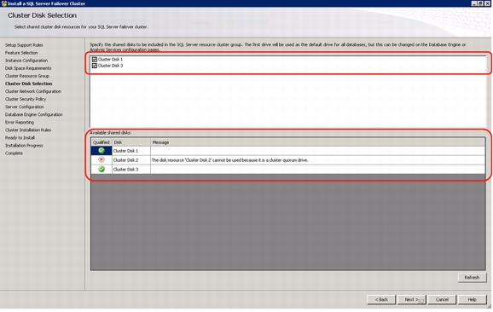Click the Back button
493x312 pixels.
(x=381, y=299)
